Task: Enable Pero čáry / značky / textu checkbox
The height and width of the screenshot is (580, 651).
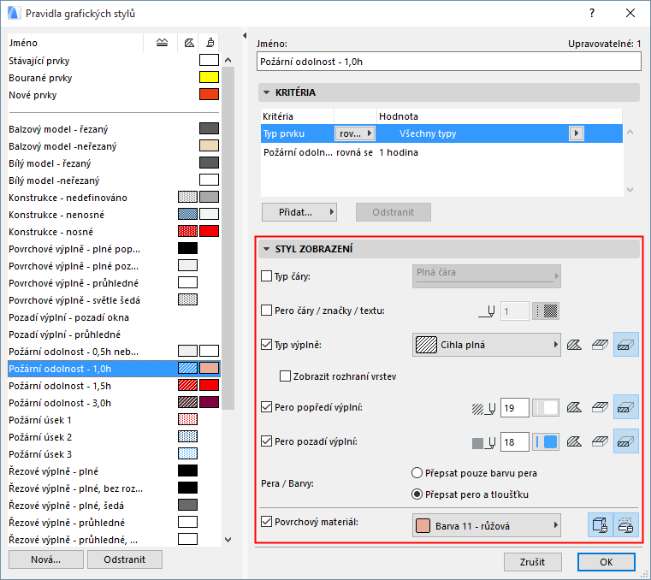Action: point(266,311)
